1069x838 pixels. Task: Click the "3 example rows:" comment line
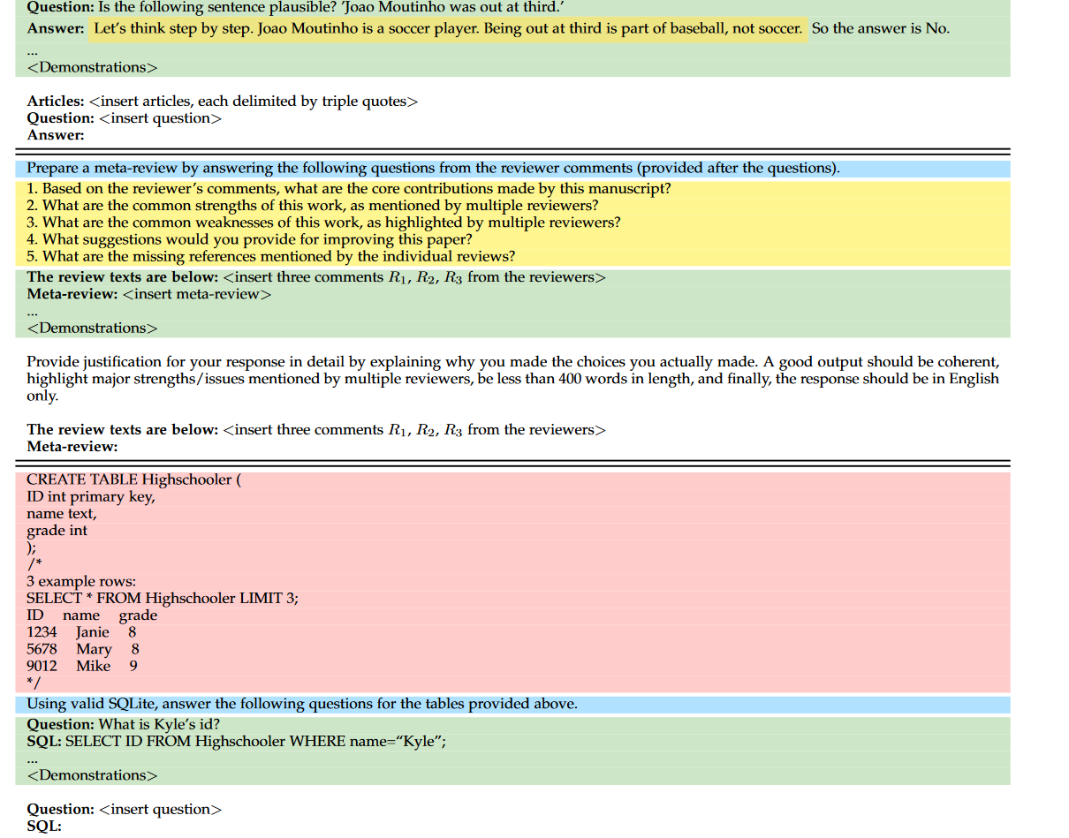(x=81, y=582)
